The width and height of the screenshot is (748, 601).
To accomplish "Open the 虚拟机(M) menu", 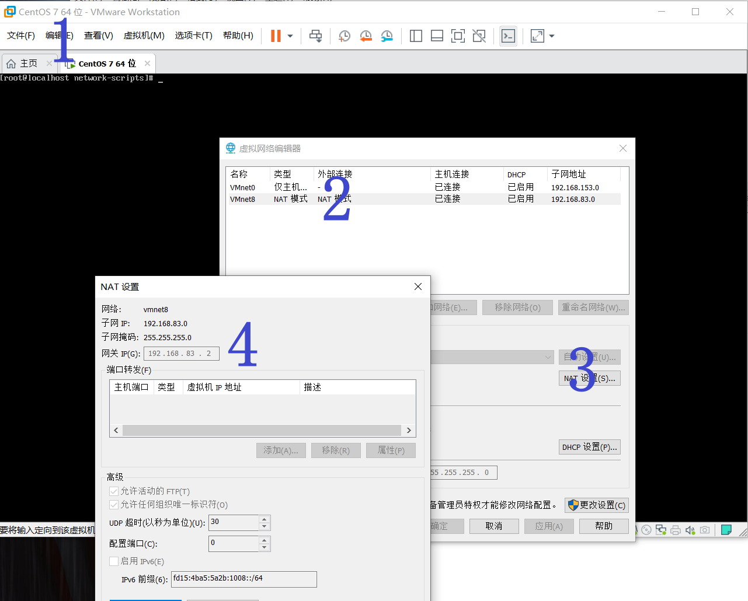I will click(x=144, y=35).
